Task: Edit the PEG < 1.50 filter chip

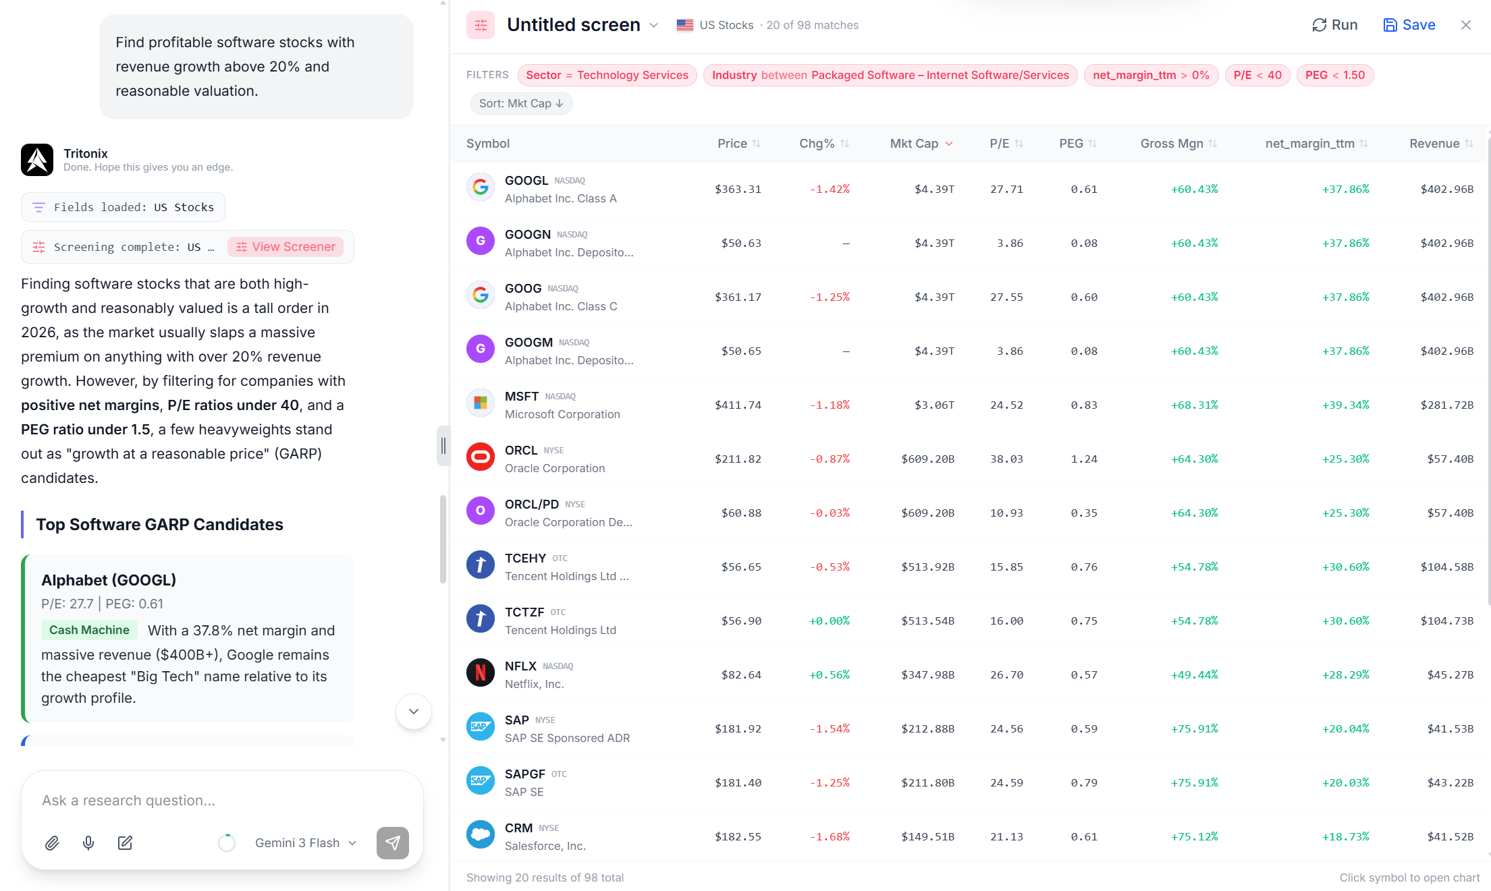Action: tap(1334, 75)
